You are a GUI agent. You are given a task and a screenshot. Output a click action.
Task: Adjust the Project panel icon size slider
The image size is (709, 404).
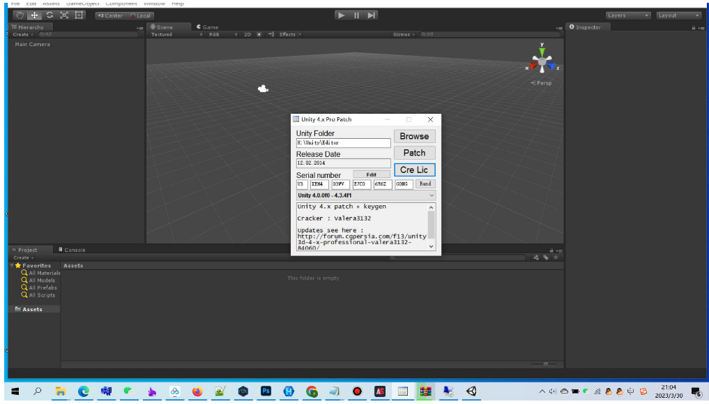[544, 364]
